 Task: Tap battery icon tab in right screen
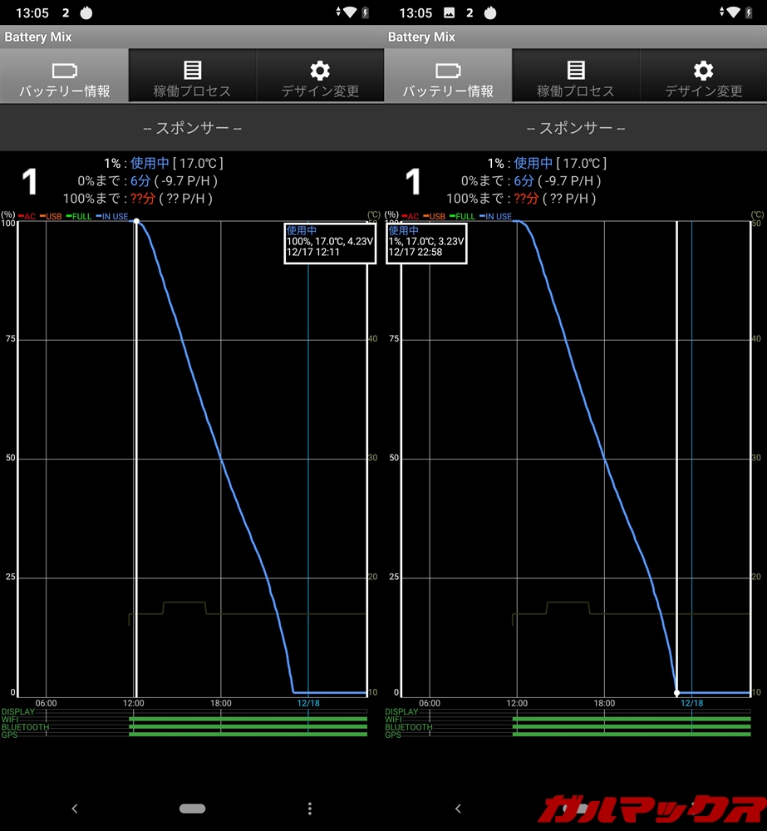(448, 76)
